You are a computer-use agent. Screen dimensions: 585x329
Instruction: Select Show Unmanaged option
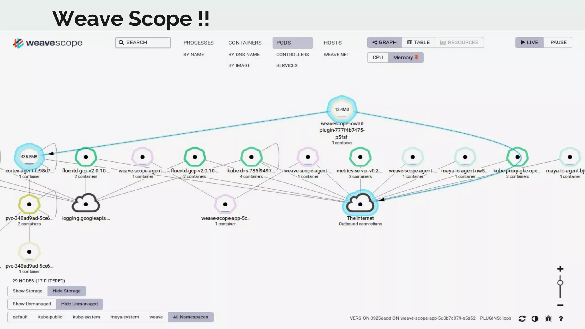point(32,304)
